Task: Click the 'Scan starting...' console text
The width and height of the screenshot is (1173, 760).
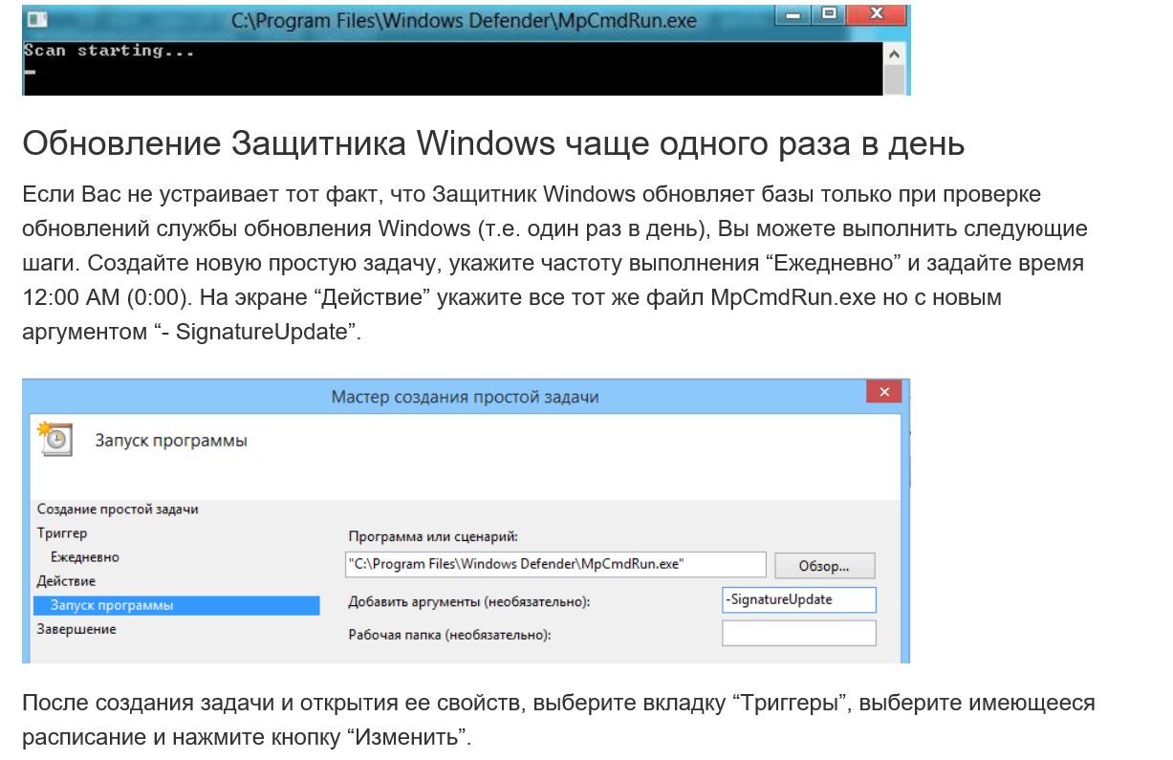Action: pyautogui.click(x=109, y=51)
